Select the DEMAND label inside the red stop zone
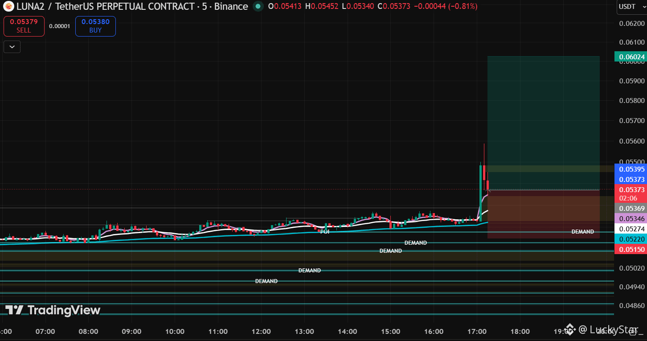647x341 pixels. [x=583, y=232]
